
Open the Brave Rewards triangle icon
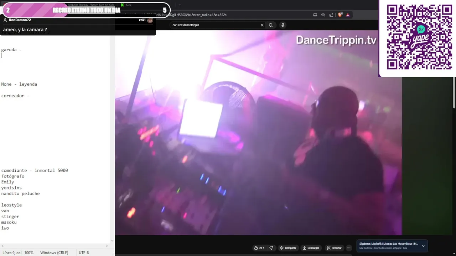[348, 15]
